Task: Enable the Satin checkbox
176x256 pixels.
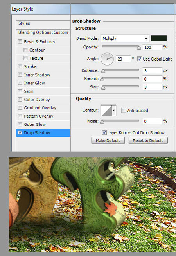Action: tap(20, 91)
